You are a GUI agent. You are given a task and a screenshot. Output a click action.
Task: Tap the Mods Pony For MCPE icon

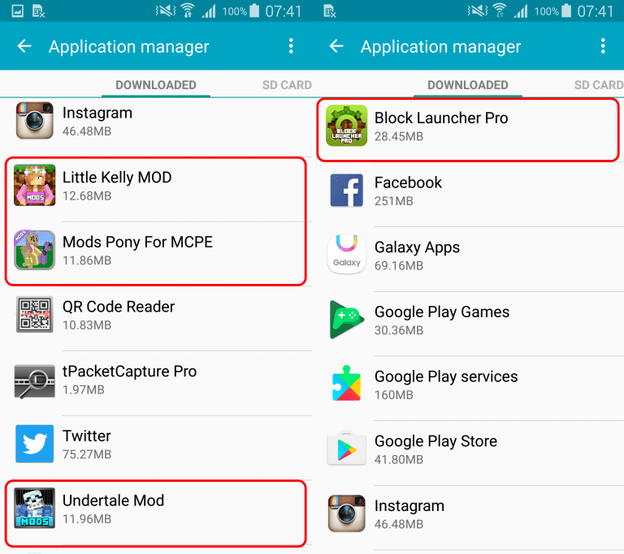point(35,250)
